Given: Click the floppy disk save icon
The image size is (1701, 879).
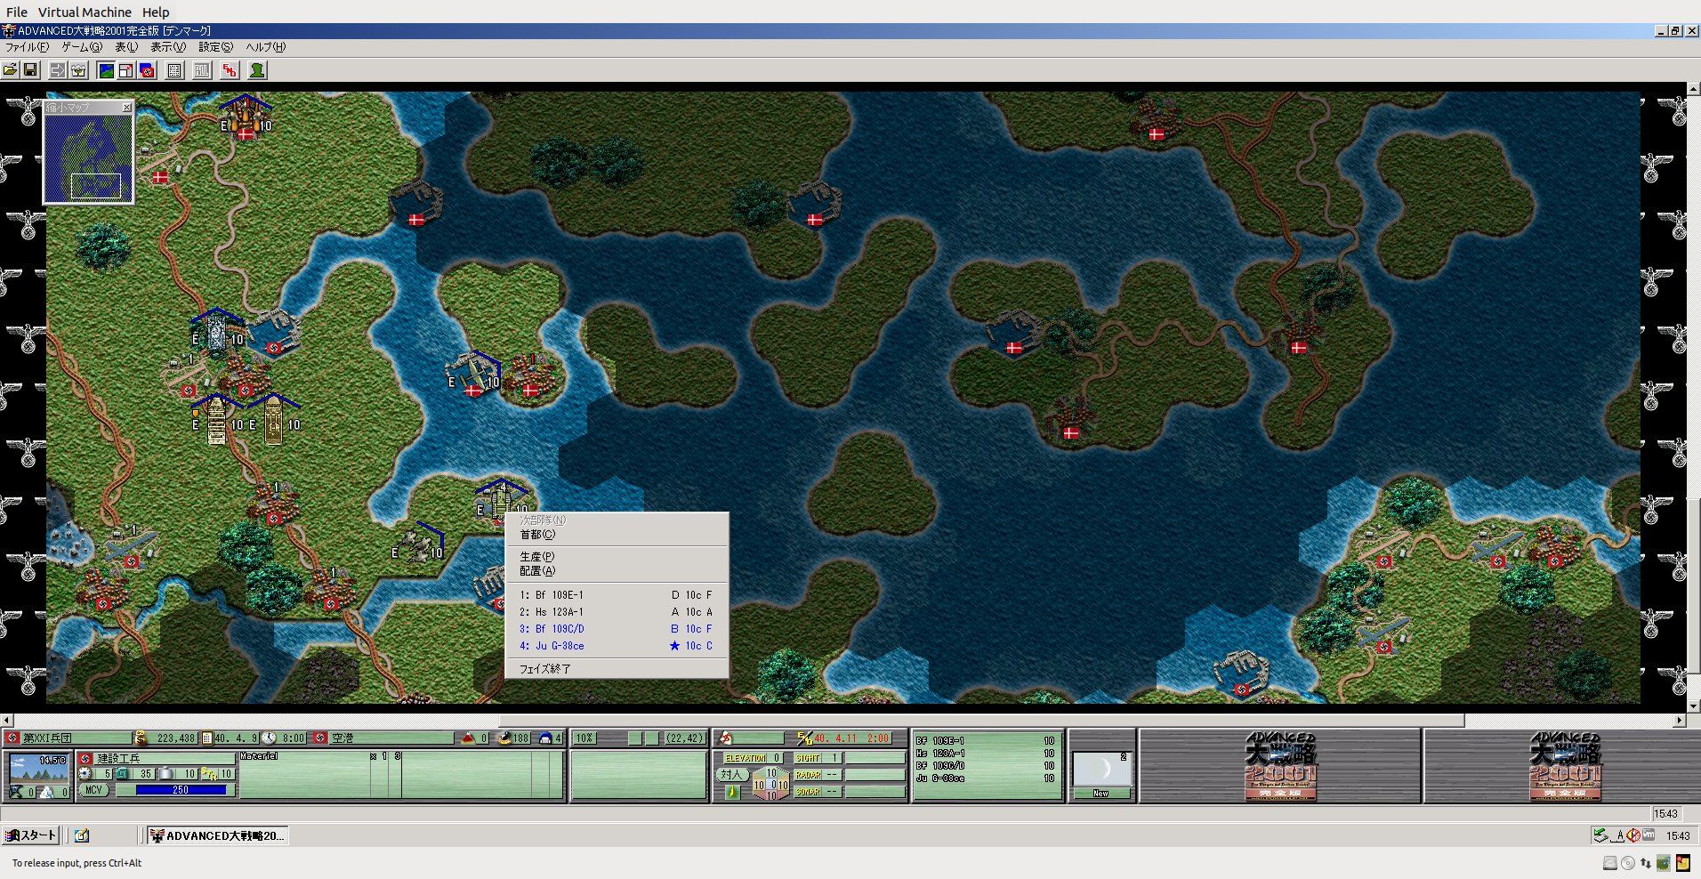Looking at the screenshot, I should tap(29, 70).
